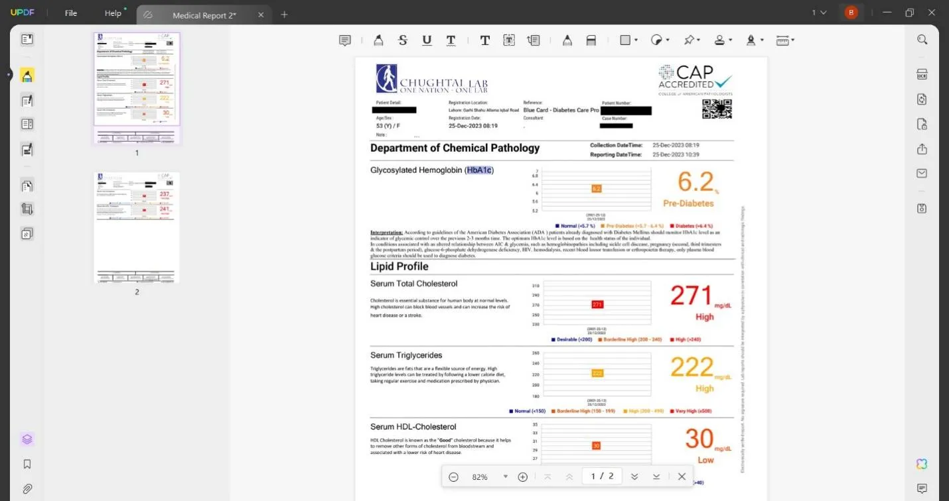Select the Comment mode highlighter icon
Screen dimensions: 949x501
pyautogui.click(x=27, y=76)
